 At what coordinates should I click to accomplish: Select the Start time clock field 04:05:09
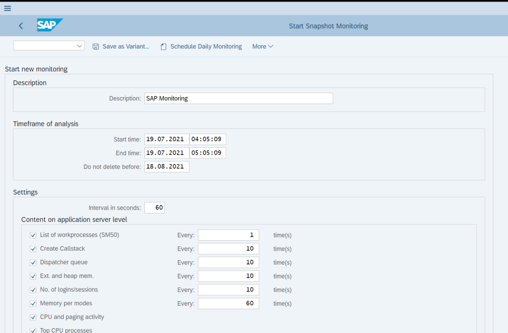pos(208,139)
